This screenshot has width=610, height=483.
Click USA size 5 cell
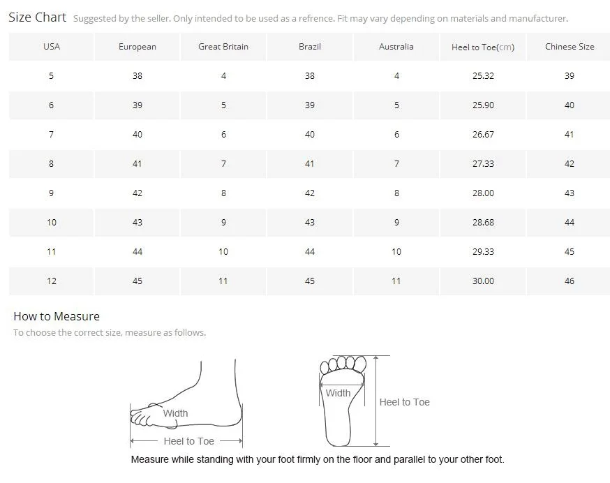(52, 76)
